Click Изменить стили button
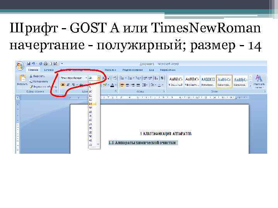This screenshot has height=208, width=278. coord(259,82)
